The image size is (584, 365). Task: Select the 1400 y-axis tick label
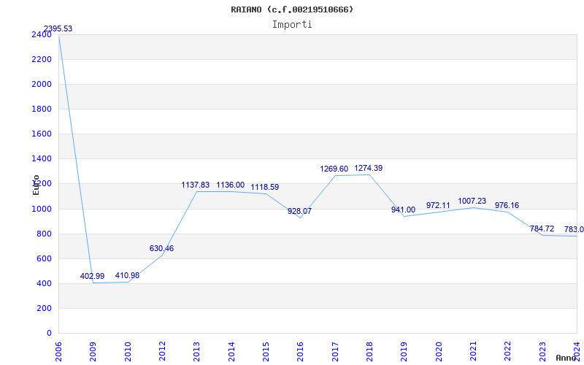[x=42, y=159]
